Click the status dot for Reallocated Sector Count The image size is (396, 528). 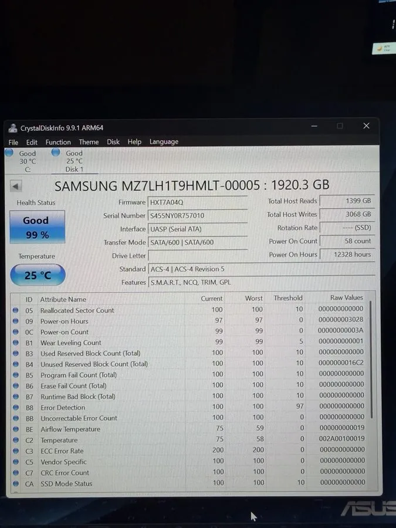tap(15, 310)
